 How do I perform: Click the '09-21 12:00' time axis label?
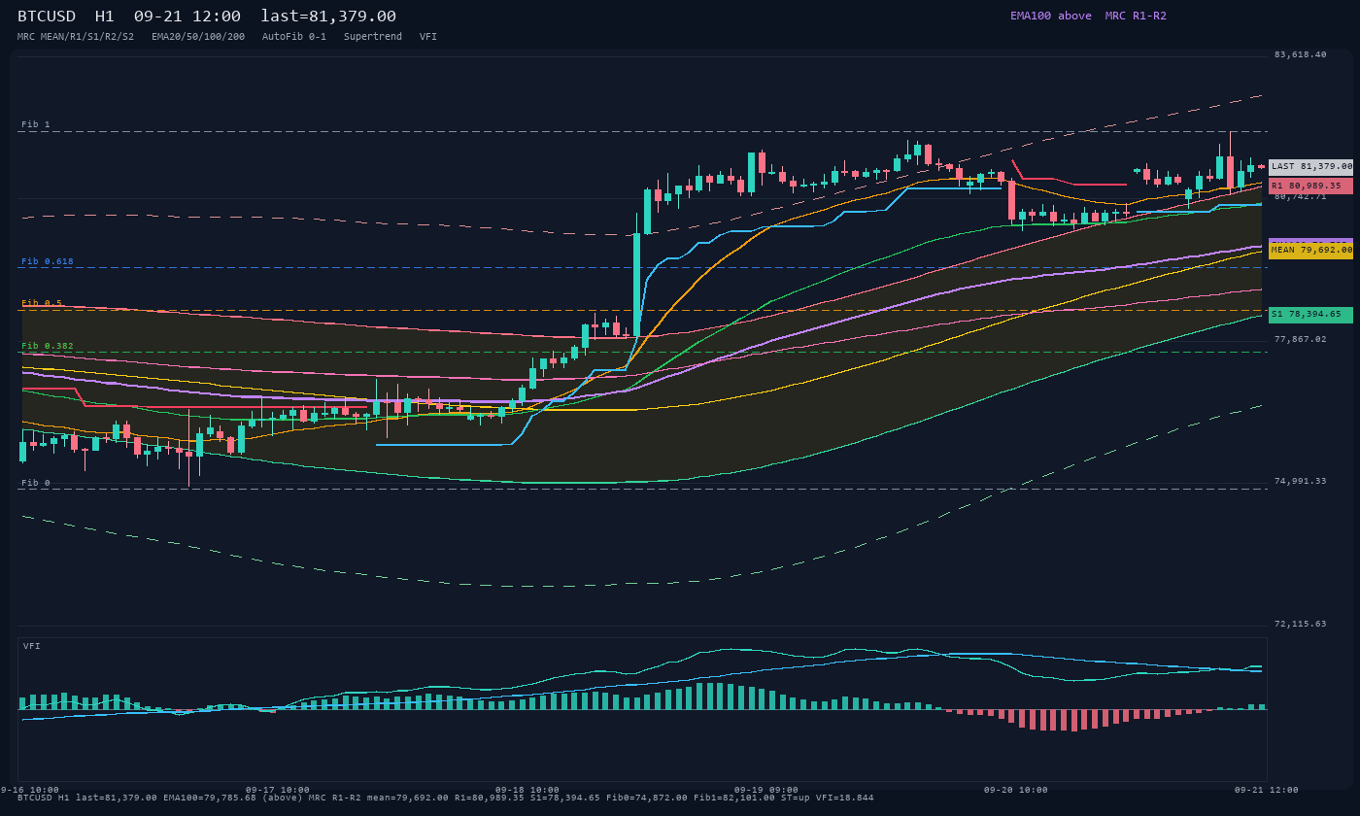(1267, 790)
